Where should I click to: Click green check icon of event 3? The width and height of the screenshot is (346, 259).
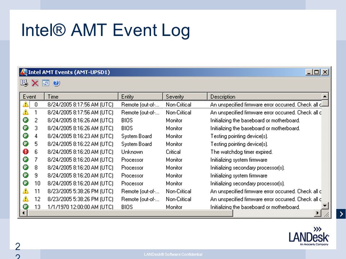(x=26, y=128)
